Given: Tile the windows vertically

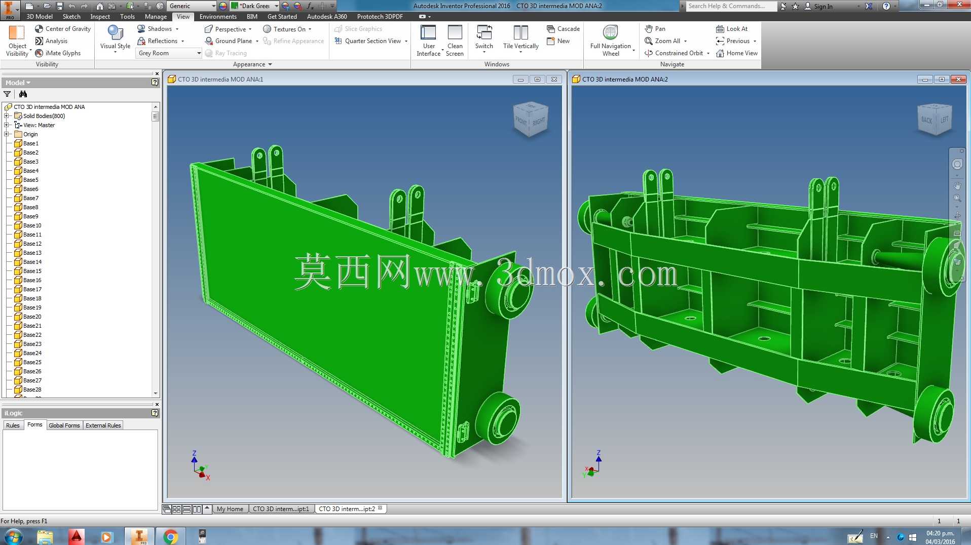Looking at the screenshot, I should [520, 40].
